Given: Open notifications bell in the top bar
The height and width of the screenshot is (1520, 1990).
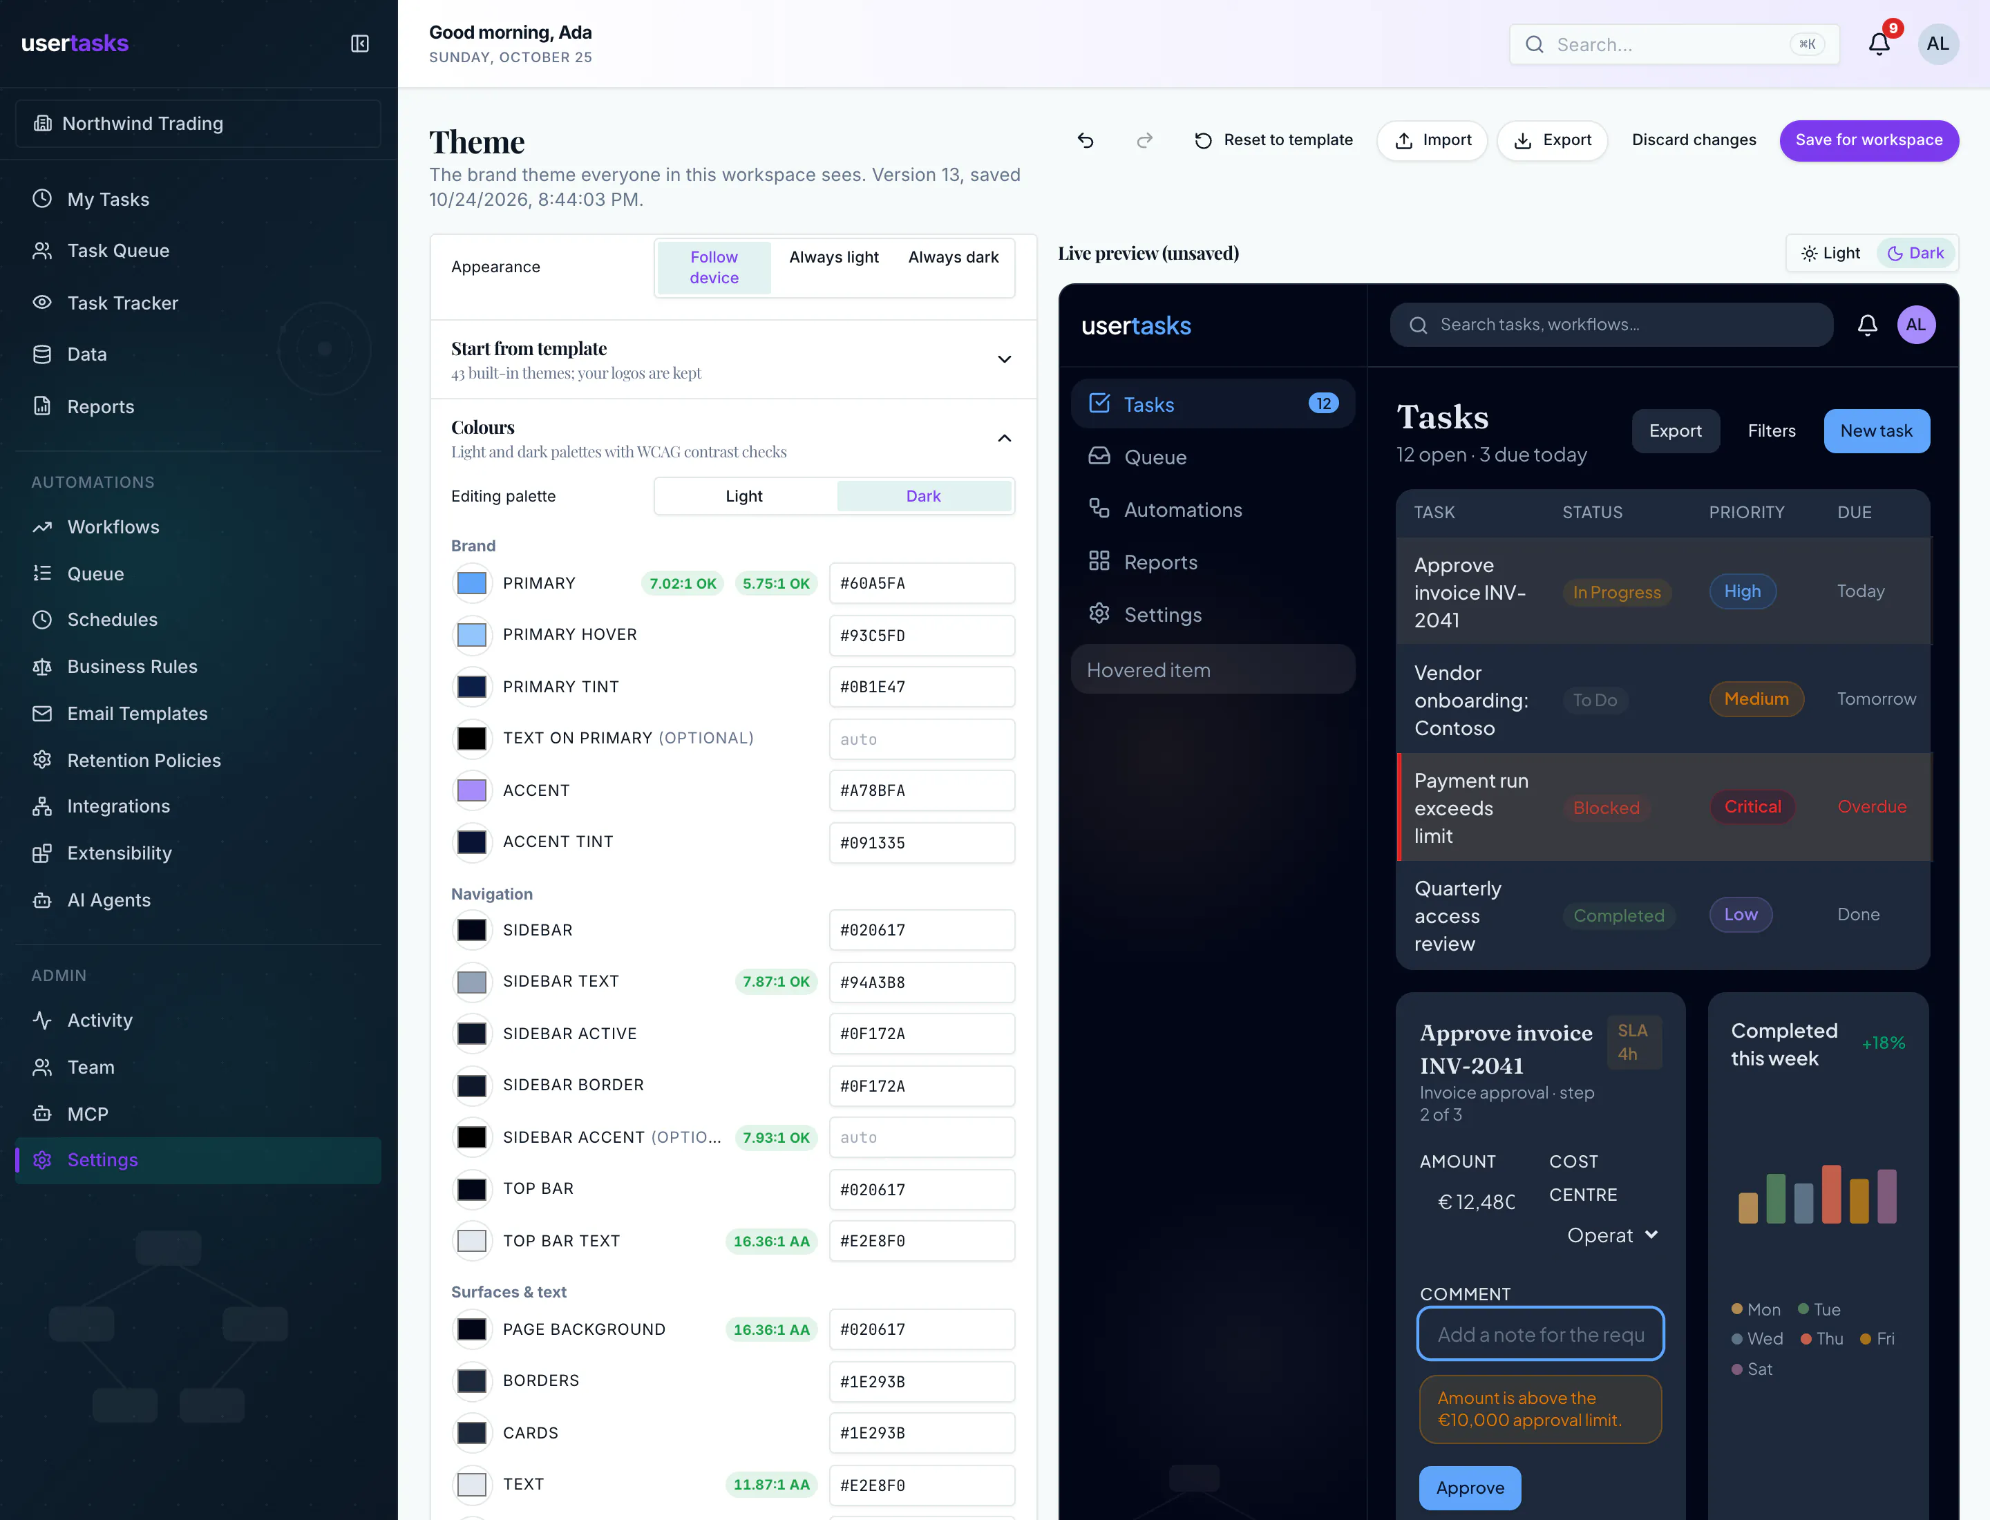Looking at the screenshot, I should pyautogui.click(x=1879, y=44).
